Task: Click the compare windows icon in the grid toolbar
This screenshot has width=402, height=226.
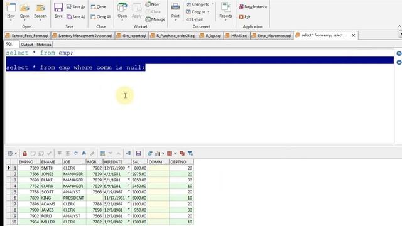Action: click(182, 153)
